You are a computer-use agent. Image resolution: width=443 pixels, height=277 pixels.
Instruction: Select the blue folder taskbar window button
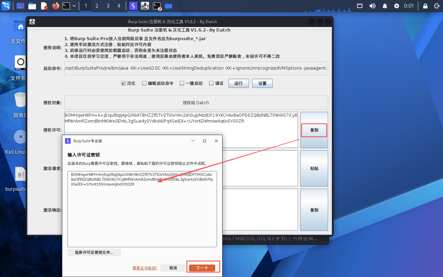(x=169, y=6)
